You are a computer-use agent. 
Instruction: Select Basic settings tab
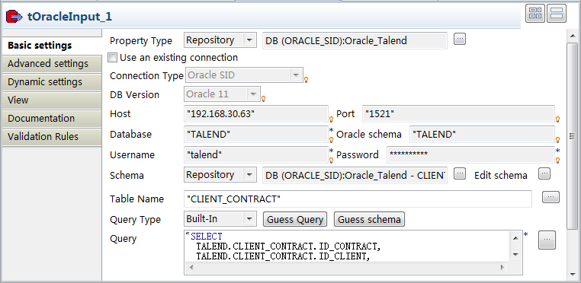[x=52, y=46]
